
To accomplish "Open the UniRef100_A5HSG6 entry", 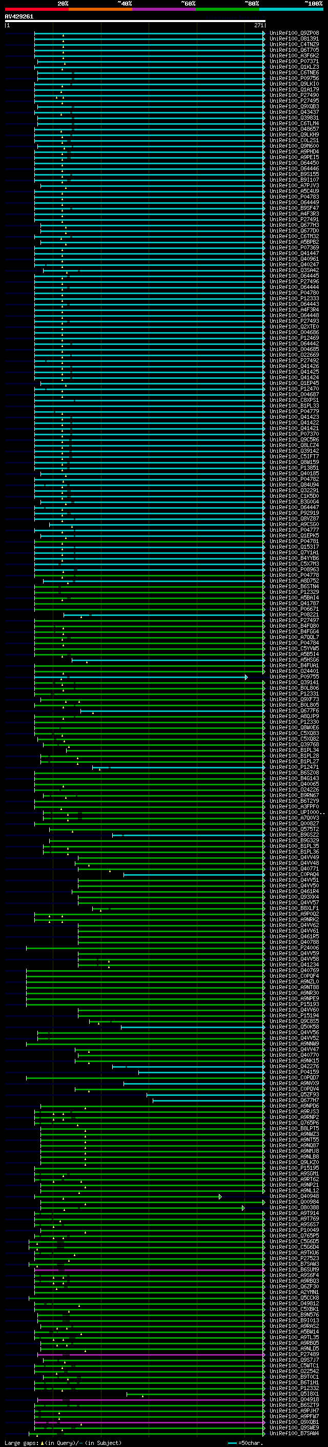I will [294, 660].
